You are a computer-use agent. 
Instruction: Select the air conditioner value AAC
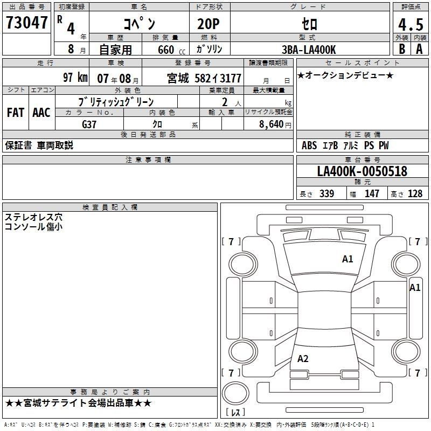coord(41,113)
